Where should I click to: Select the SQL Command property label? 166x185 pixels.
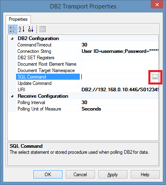pos(48,77)
